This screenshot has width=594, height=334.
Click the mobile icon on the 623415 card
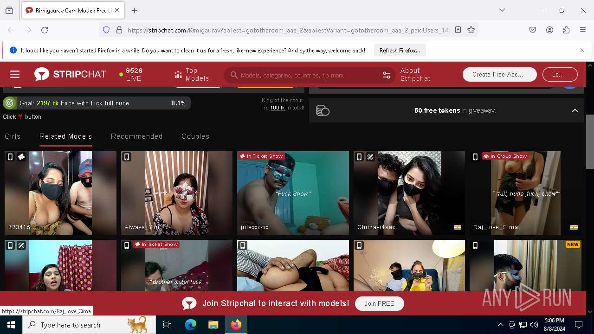click(10, 157)
